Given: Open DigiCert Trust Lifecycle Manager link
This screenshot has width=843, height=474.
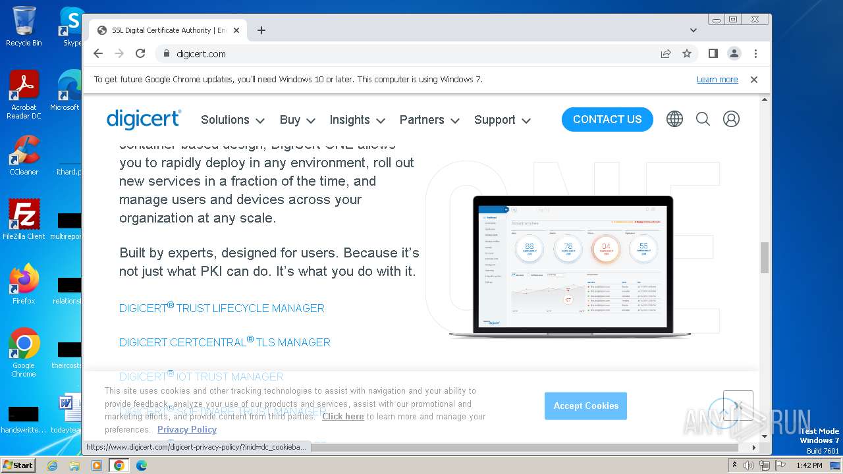Looking at the screenshot, I should tap(222, 307).
